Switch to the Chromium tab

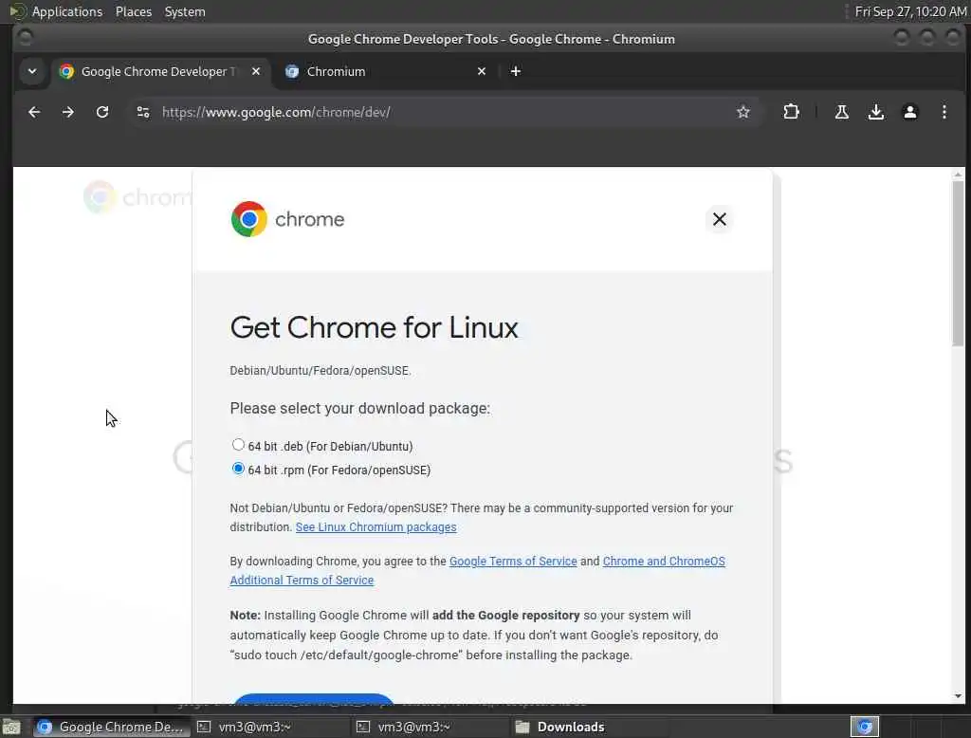click(385, 71)
